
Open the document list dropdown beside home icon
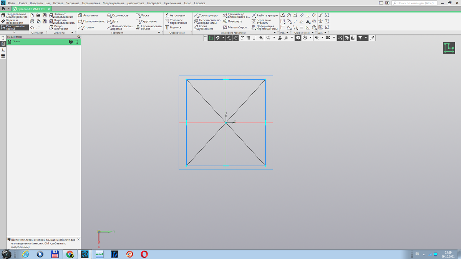tap(8, 8)
